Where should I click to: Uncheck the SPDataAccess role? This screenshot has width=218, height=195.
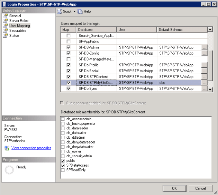coord(63,166)
